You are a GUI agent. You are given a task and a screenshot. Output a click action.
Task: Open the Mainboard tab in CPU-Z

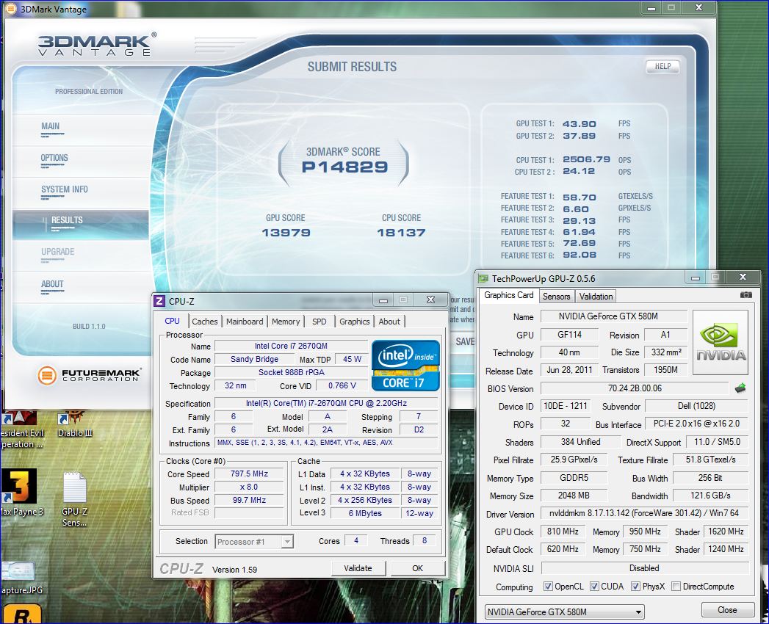[x=245, y=322]
